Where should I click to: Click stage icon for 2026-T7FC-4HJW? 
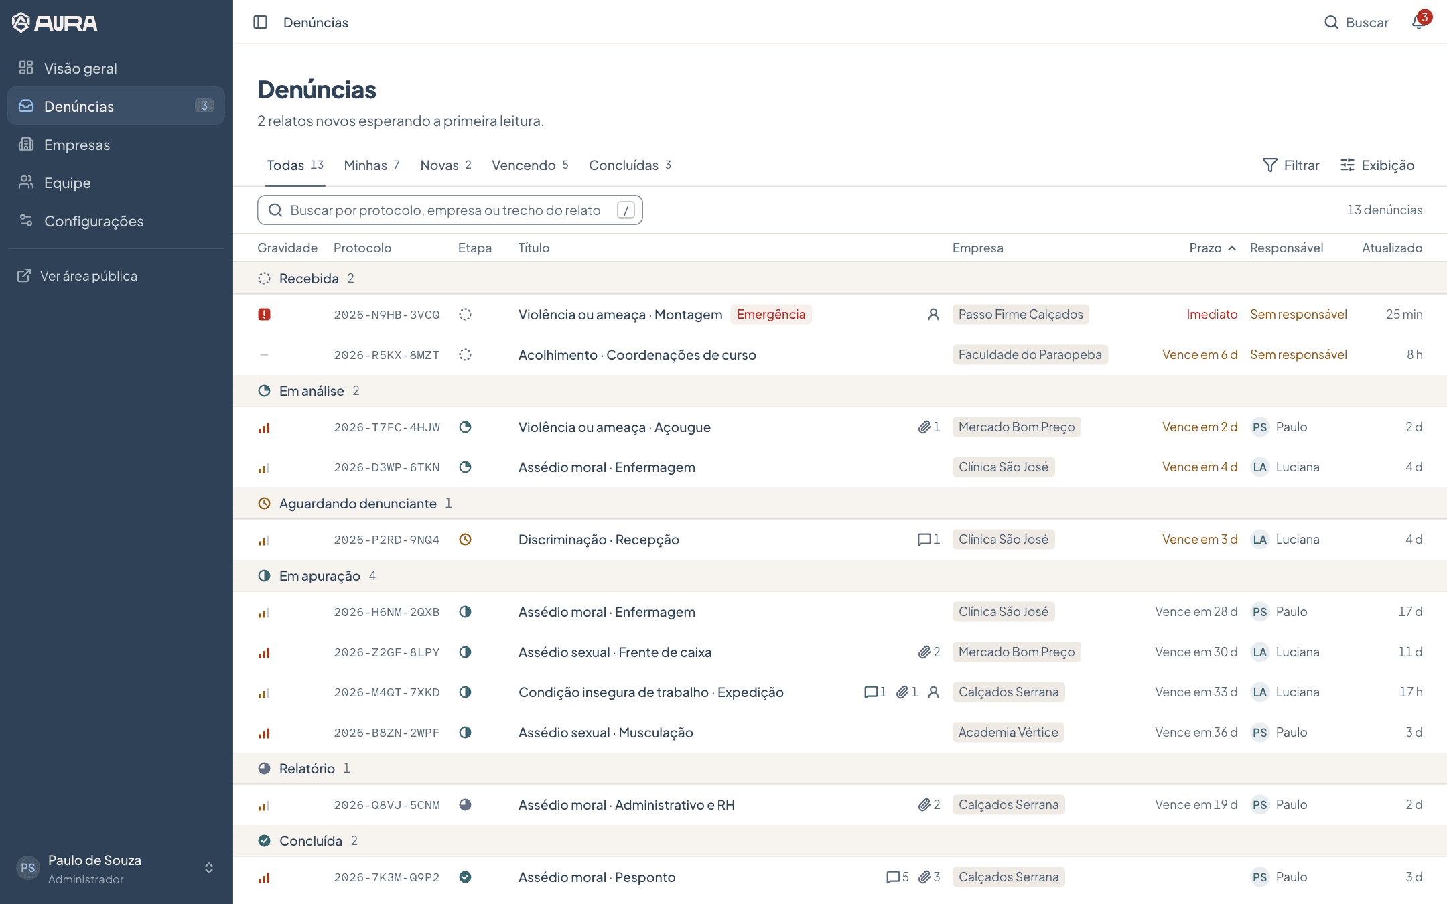465,427
